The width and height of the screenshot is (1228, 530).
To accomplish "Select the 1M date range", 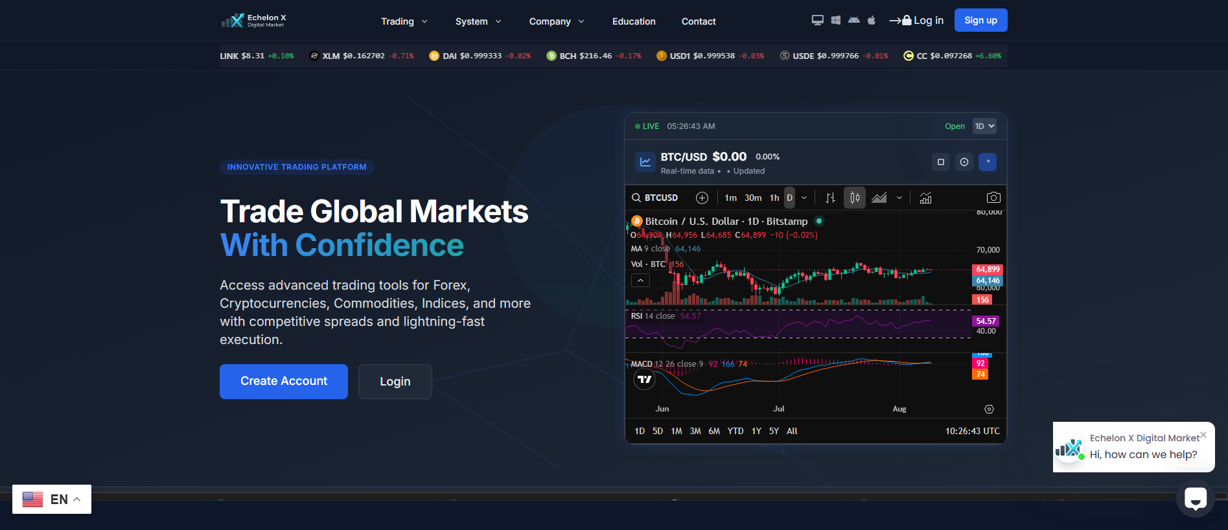I will pyautogui.click(x=677, y=431).
